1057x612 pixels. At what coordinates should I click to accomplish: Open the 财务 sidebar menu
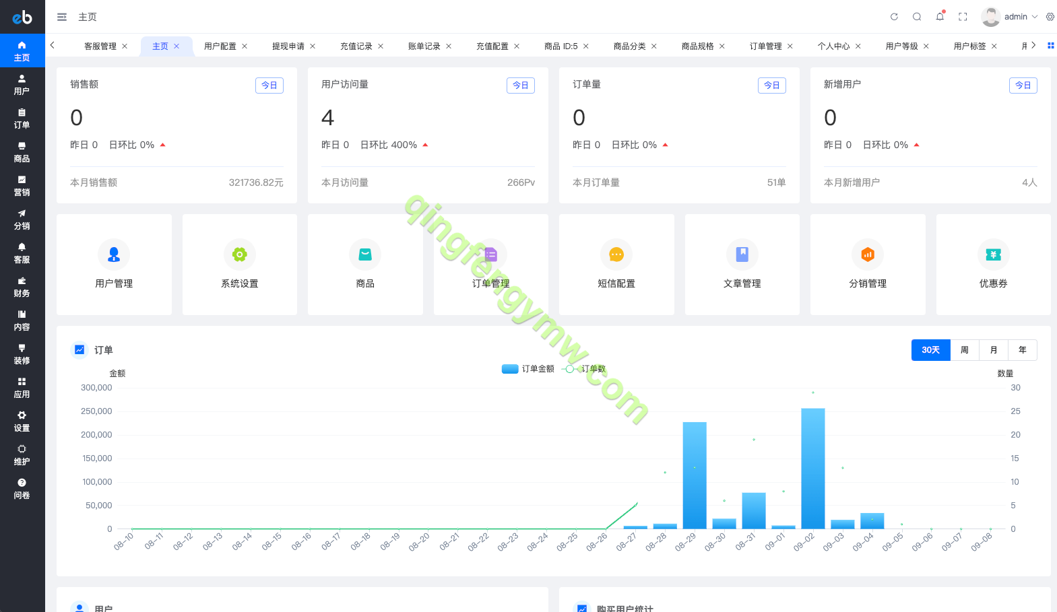pos(22,286)
